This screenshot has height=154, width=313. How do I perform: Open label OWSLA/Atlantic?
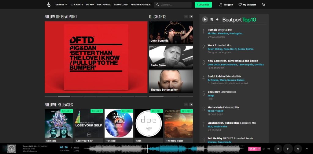[x=216, y=37]
